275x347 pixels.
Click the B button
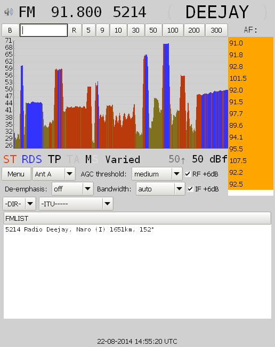[10, 30]
